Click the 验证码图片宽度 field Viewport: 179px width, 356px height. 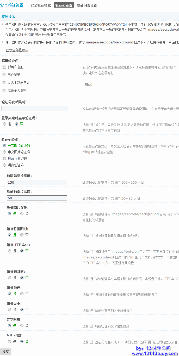click(37, 182)
